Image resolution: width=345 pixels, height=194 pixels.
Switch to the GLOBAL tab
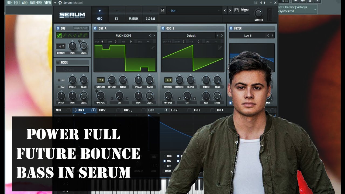click(150, 15)
